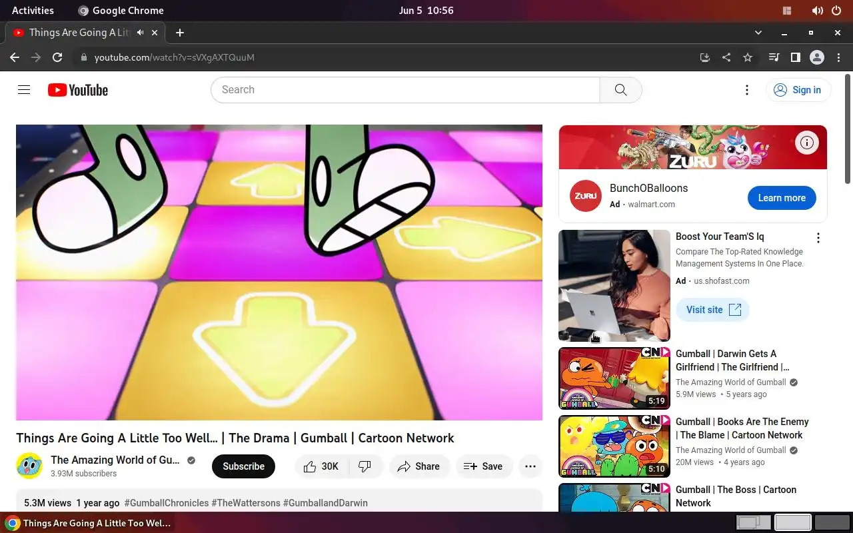This screenshot has height=533, width=853.
Task: Go back in Chrome
Action: [15, 57]
